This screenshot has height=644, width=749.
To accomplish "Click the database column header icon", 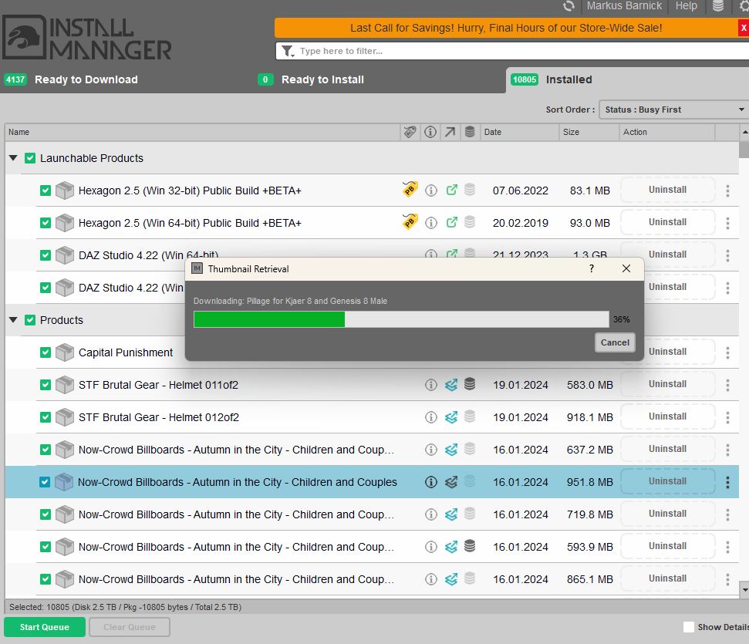I will click(470, 132).
